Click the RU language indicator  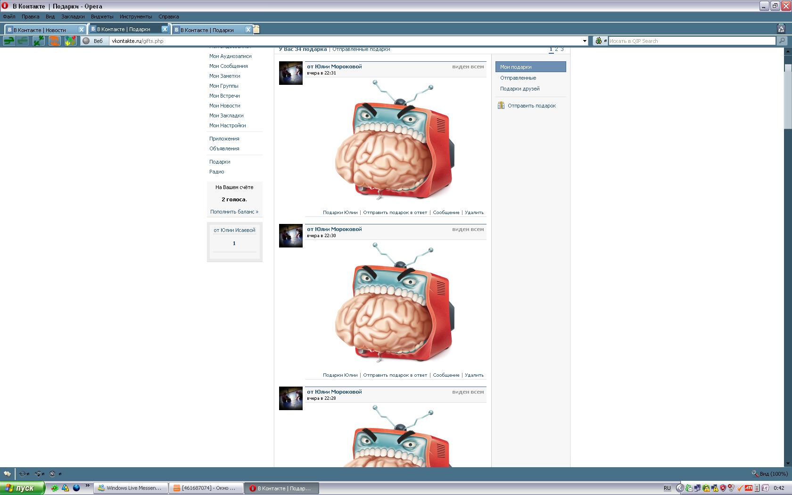point(667,488)
